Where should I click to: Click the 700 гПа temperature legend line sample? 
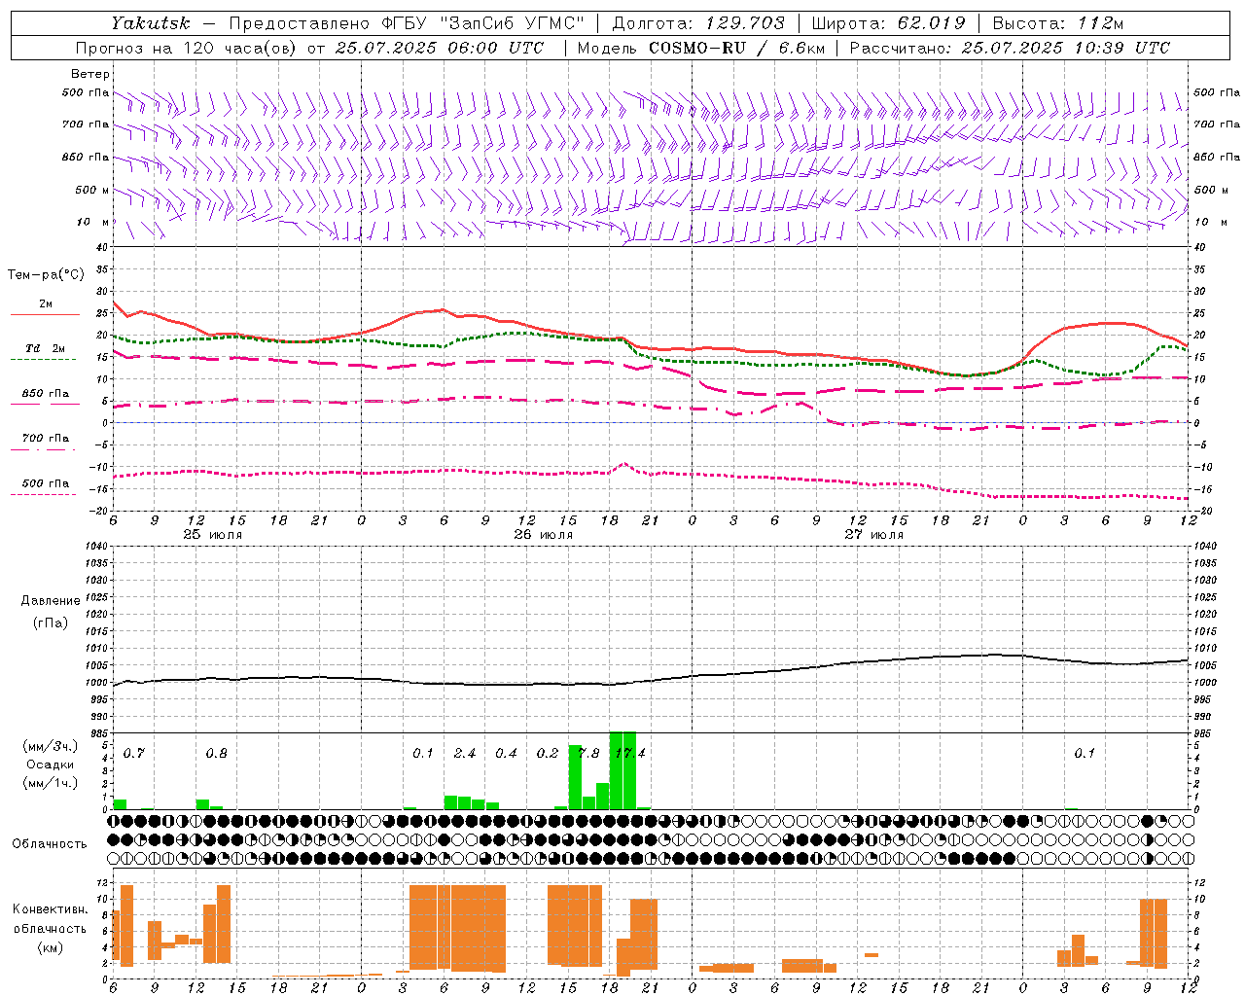click(43, 449)
